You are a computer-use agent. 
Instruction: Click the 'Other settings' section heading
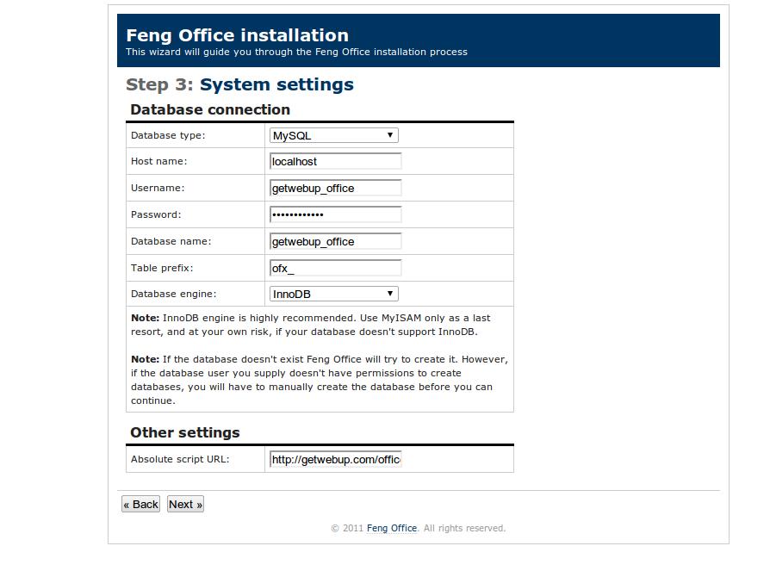pyautogui.click(x=185, y=432)
